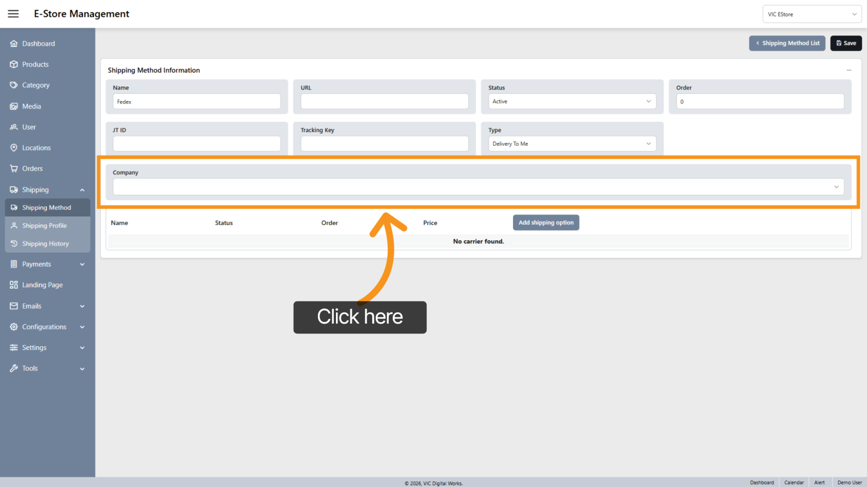Click the Category tag icon

coord(14,85)
